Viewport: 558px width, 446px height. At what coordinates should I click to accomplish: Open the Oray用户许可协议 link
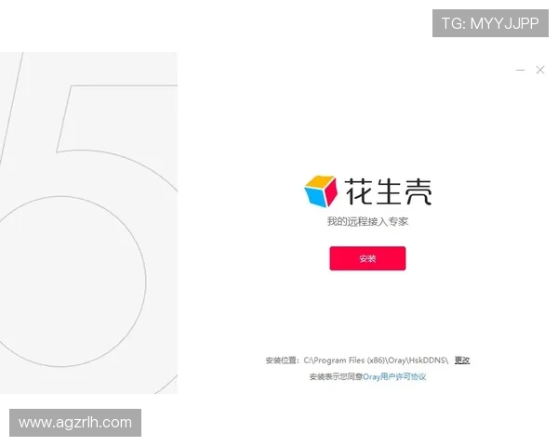pyautogui.click(x=394, y=376)
